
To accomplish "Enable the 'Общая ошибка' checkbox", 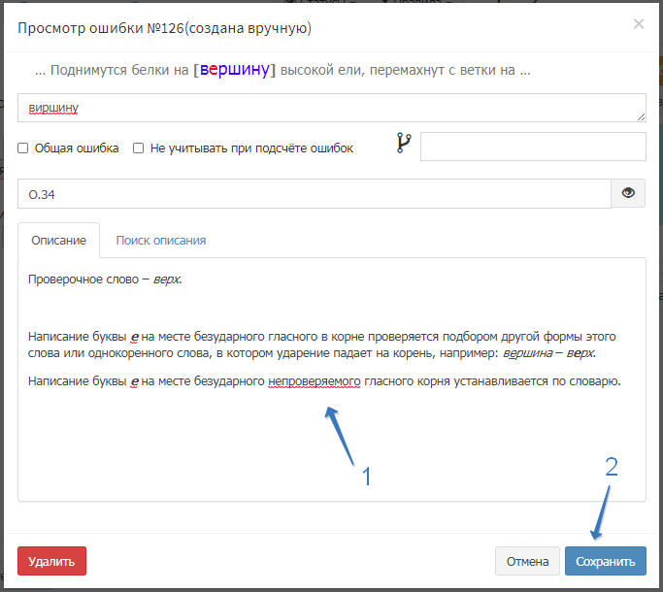I will (23, 148).
